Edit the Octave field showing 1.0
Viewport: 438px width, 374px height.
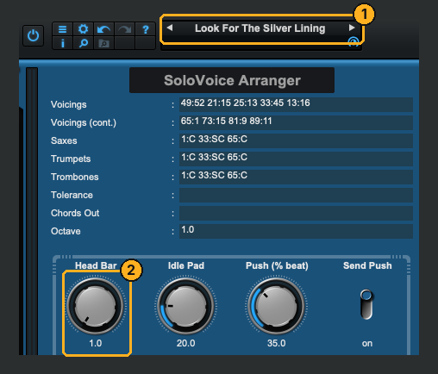296,231
